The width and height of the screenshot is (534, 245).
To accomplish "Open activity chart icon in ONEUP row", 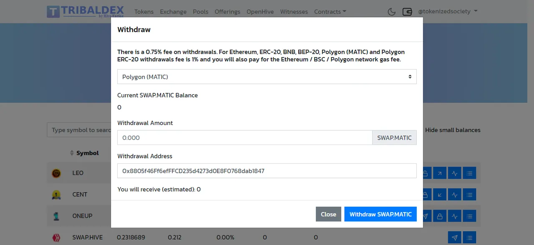I will tap(455, 216).
